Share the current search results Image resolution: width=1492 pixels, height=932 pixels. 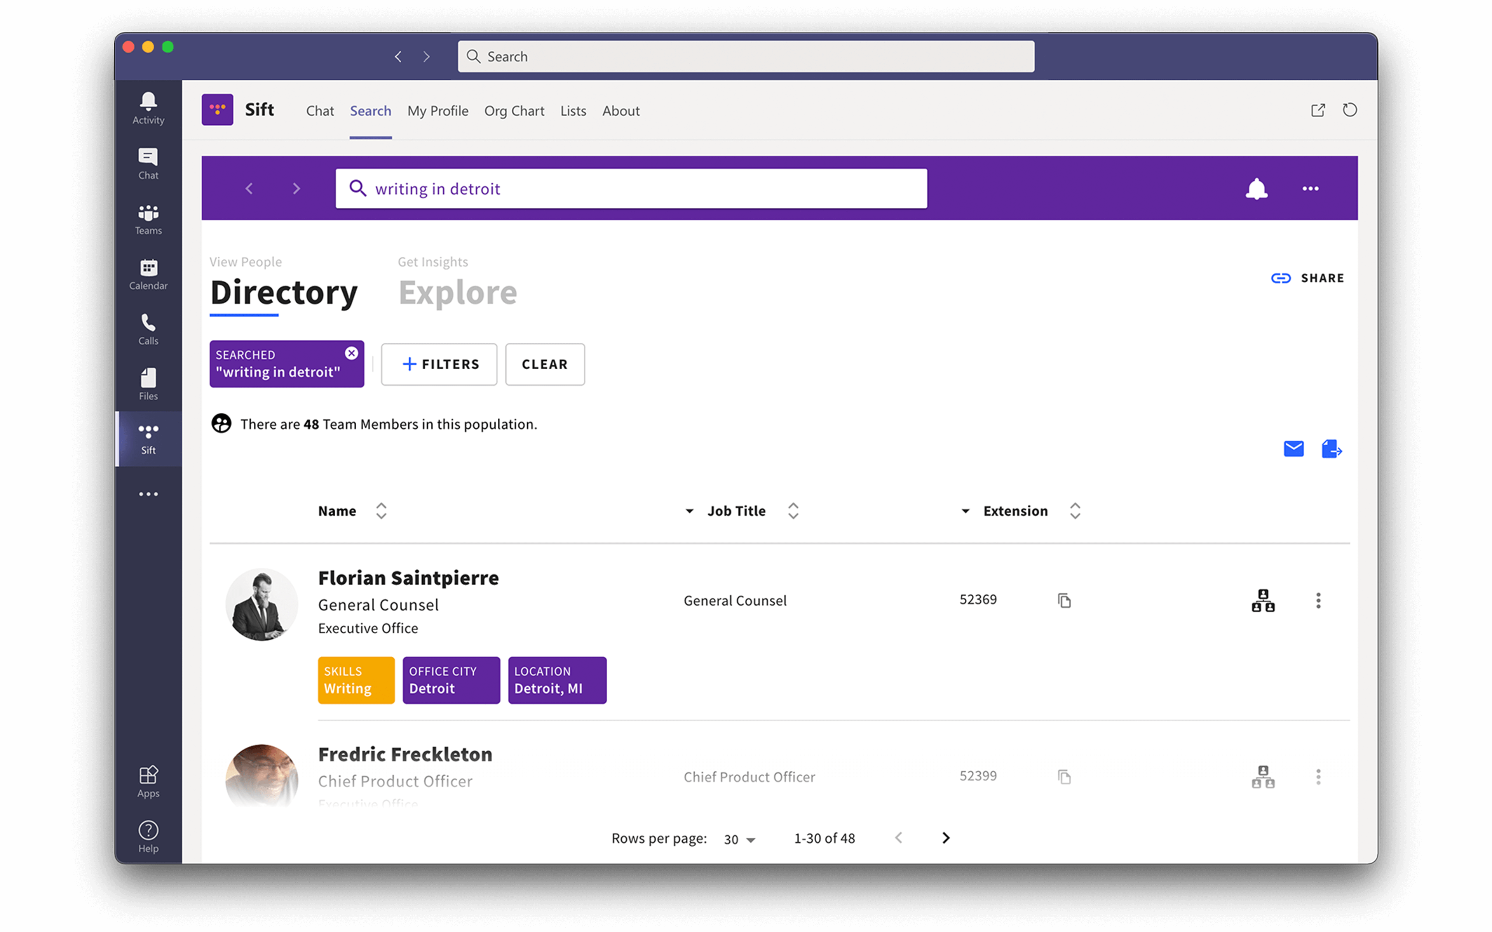coord(1307,278)
